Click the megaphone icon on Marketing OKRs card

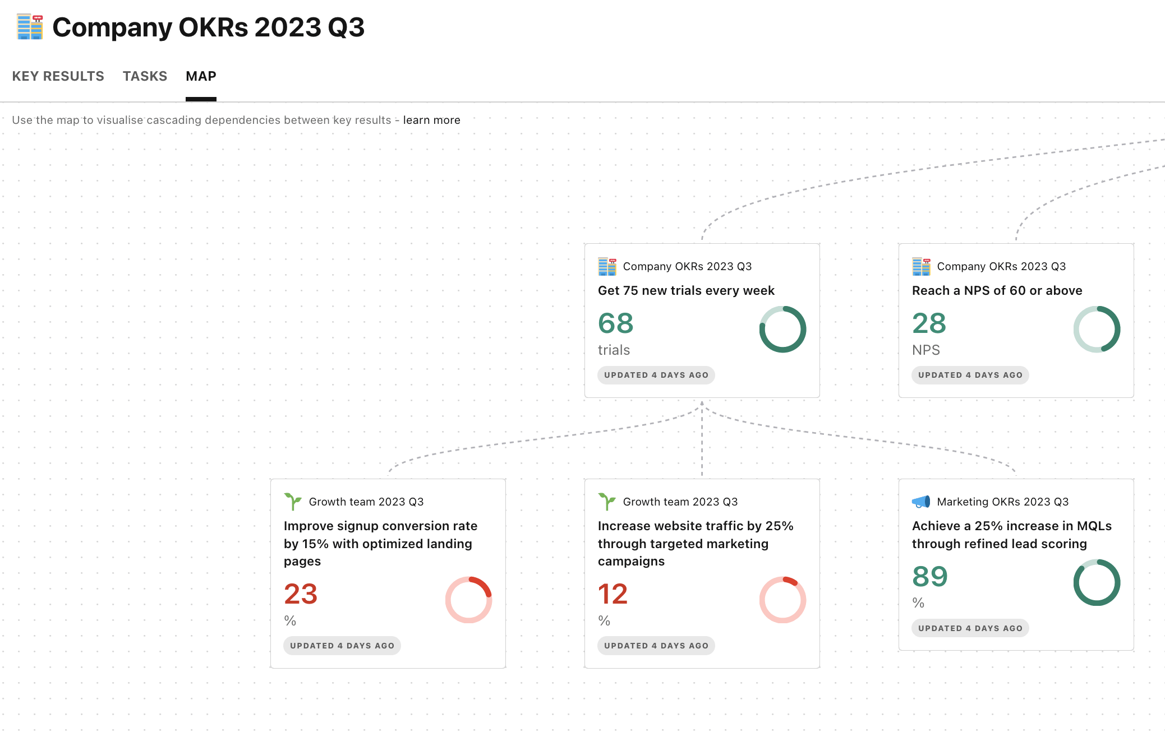922,502
